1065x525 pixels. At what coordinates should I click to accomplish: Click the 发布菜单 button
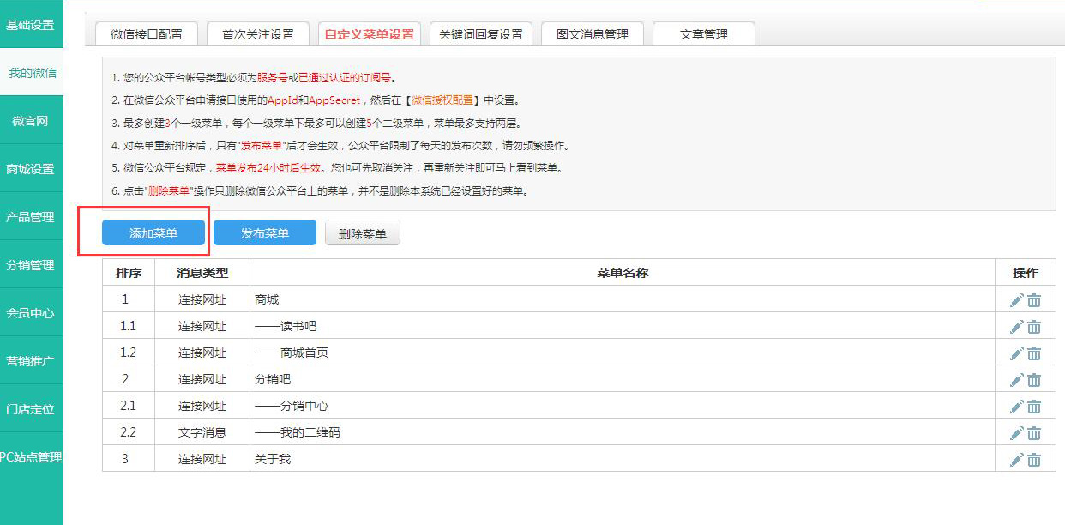point(264,233)
